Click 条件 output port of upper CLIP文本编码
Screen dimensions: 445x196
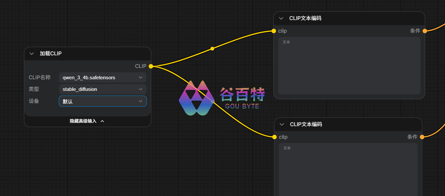pyautogui.click(x=425, y=31)
